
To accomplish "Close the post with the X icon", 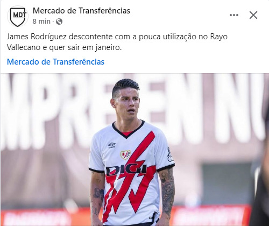I will point(253,15).
